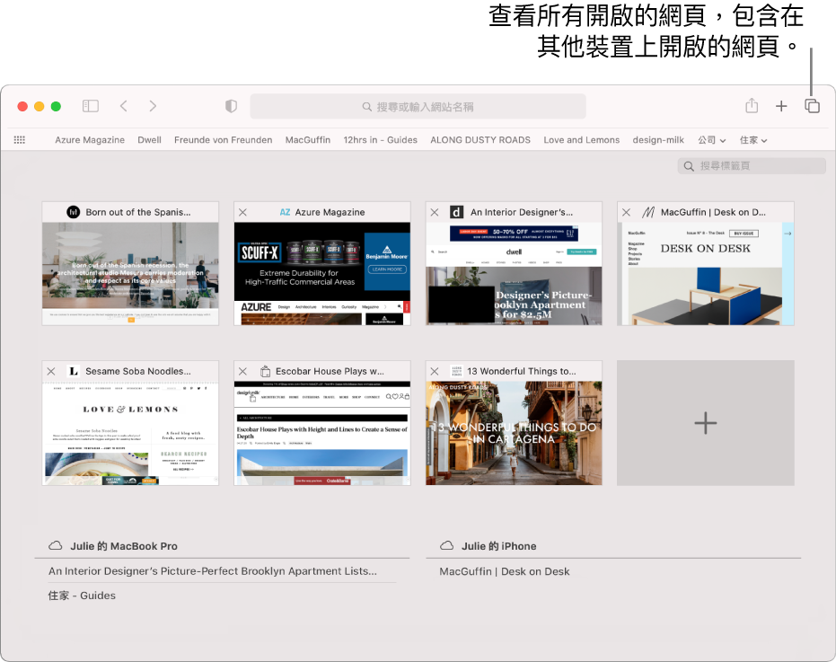This screenshot has width=836, height=662.
Task: Open the privacy report shield icon
Action: (x=231, y=106)
